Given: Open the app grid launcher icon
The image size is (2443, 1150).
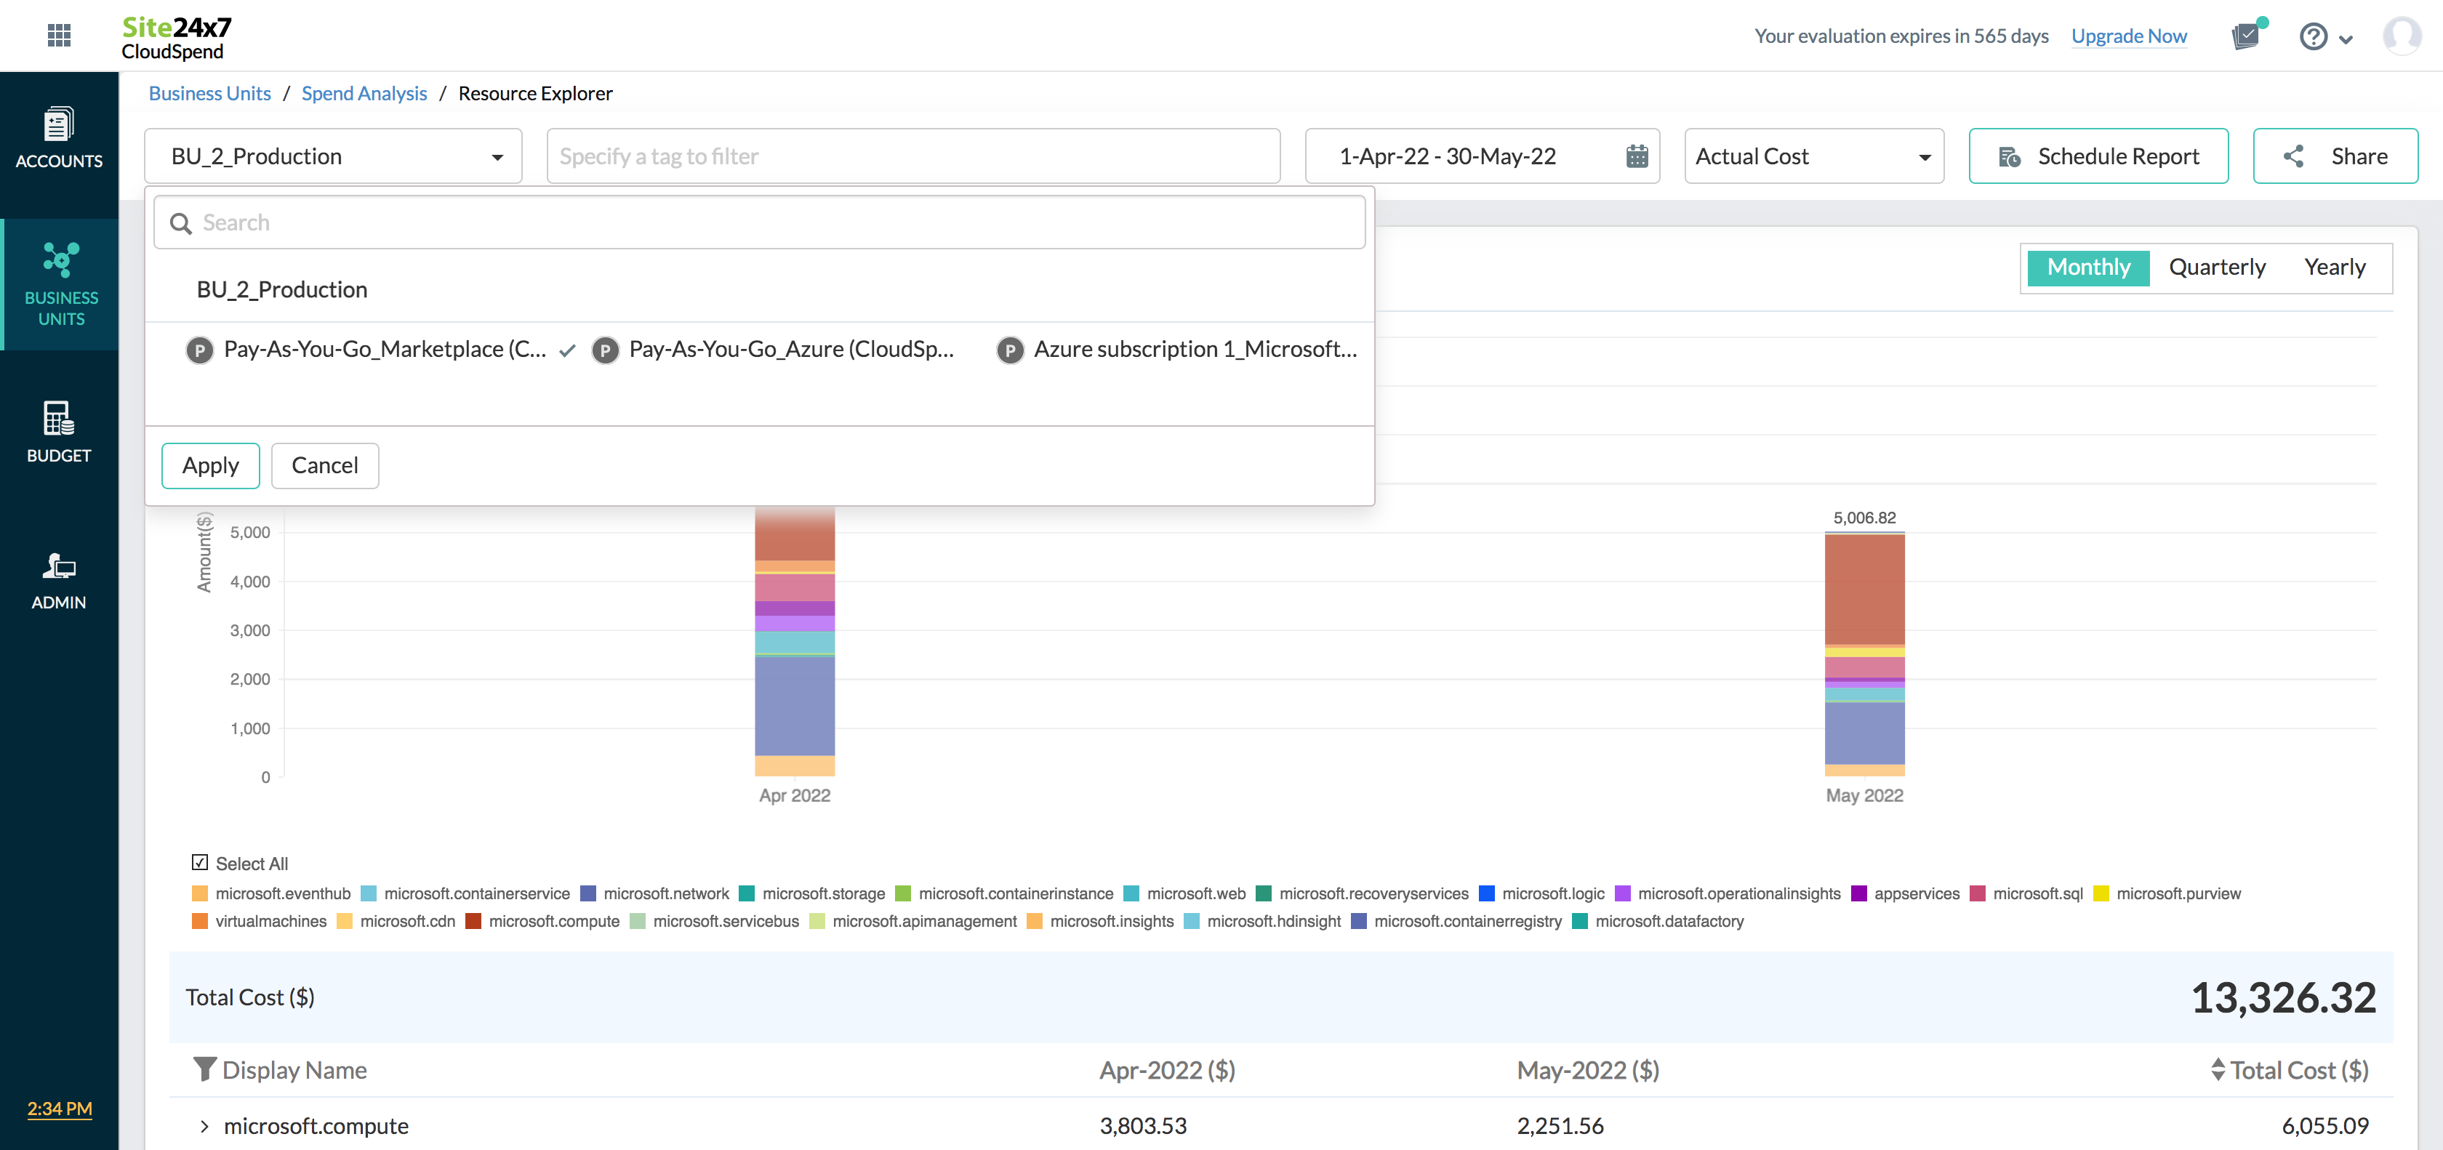Looking at the screenshot, I should tap(59, 35).
